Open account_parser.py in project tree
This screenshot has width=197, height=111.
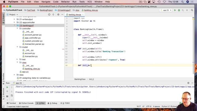33,35
